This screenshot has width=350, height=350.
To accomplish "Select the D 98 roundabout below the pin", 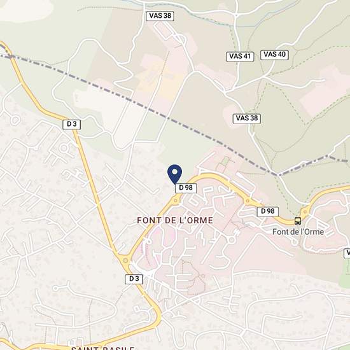I will point(176,200).
